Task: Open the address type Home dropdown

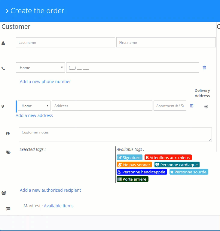Action: (x=34, y=106)
